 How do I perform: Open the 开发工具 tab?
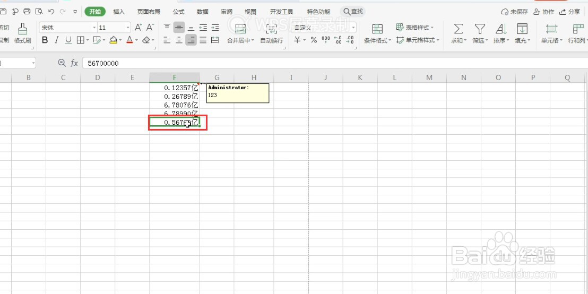click(x=282, y=12)
